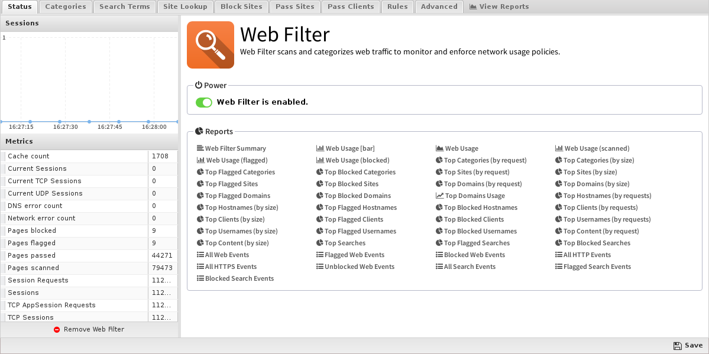Click the line chart icon beside Top Domains Usage

(439, 196)
